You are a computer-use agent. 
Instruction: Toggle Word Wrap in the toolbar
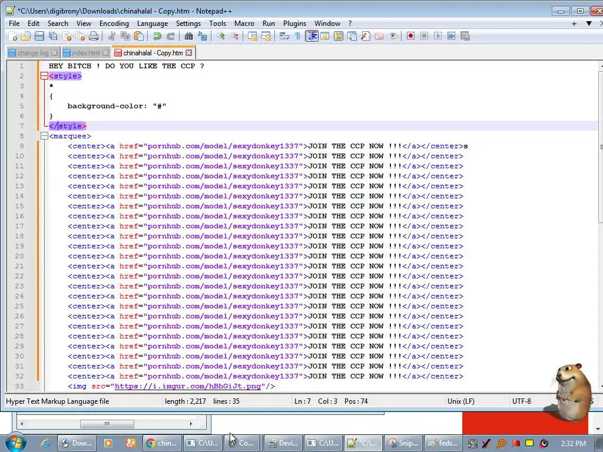tap(284, 36)
